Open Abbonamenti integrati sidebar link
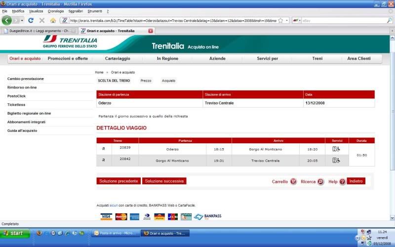 point(26,122)
